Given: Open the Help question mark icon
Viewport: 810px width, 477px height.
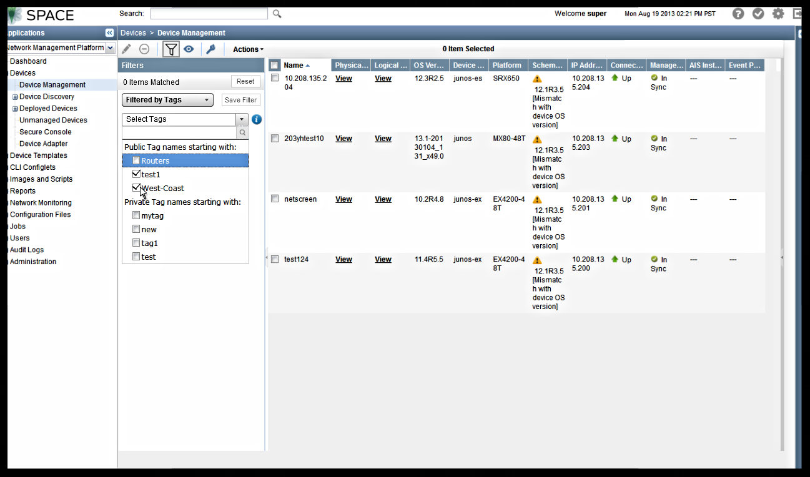Looking at the screenshot, I should tap(738, 14).
